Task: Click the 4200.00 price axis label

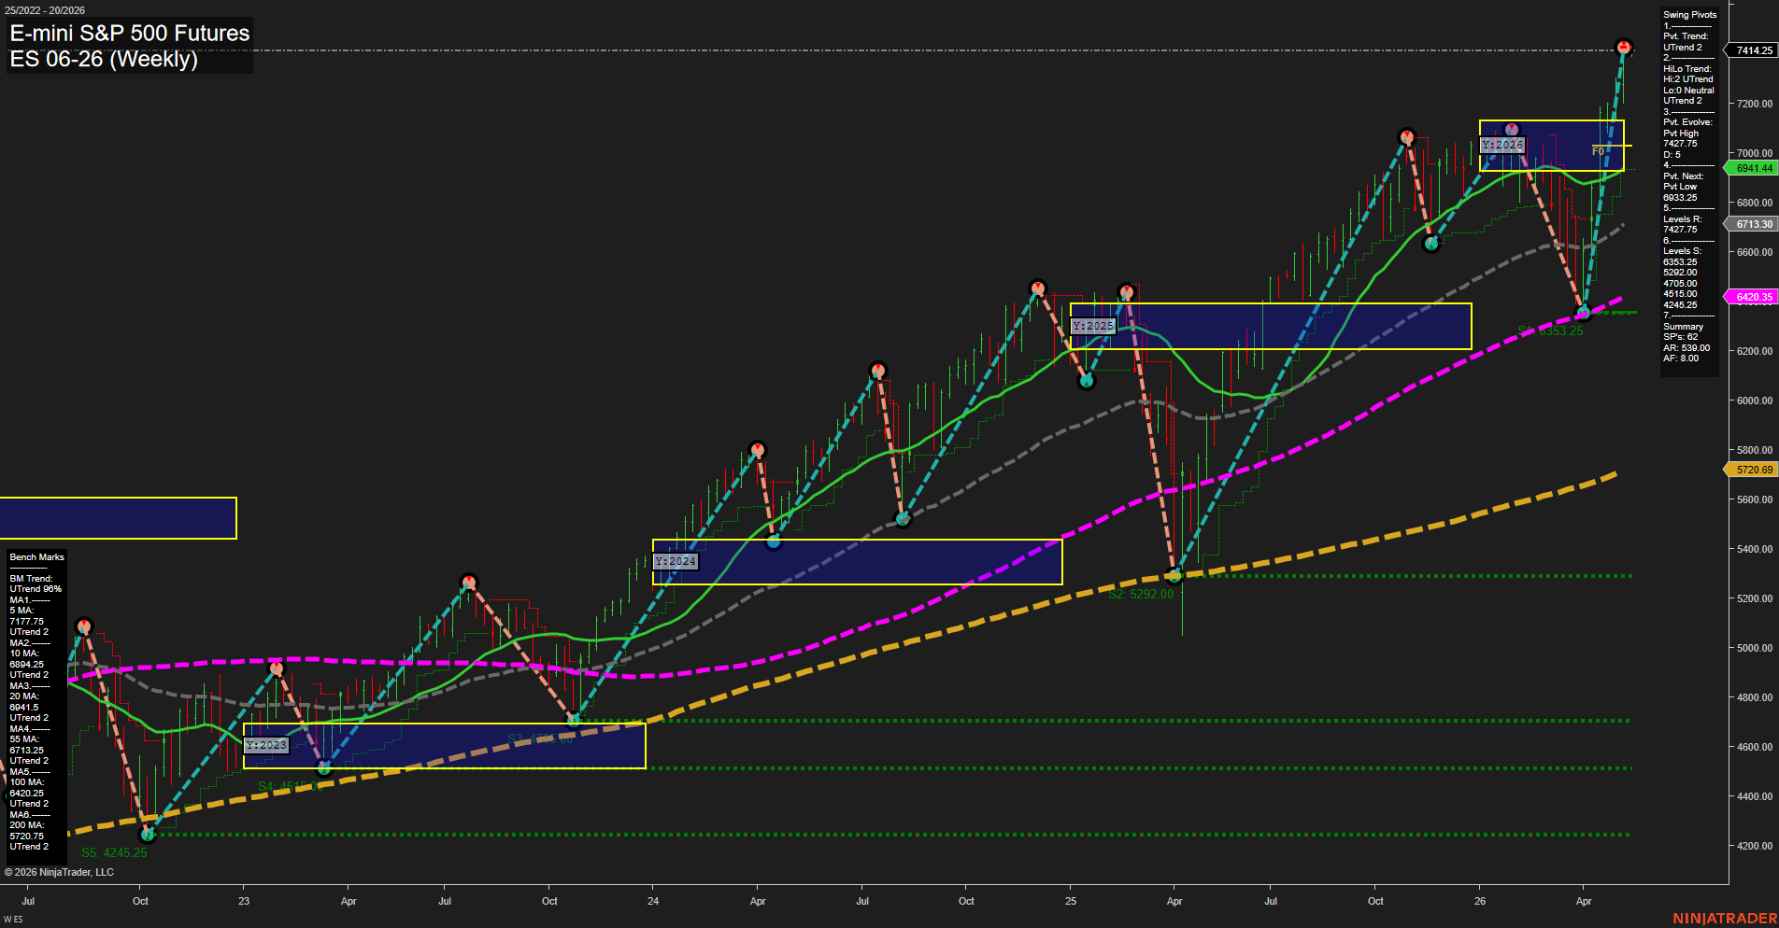Action: tap(1754, 846)
